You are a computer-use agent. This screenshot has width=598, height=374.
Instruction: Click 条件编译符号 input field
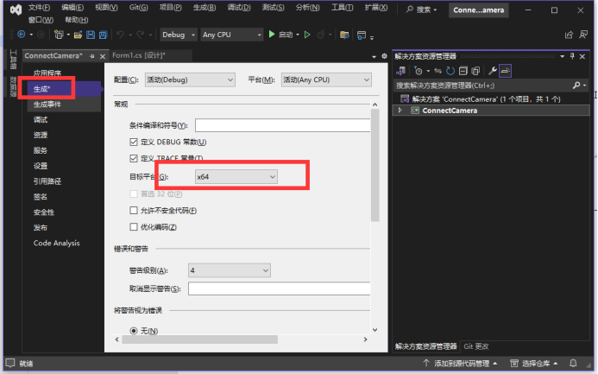282,125
